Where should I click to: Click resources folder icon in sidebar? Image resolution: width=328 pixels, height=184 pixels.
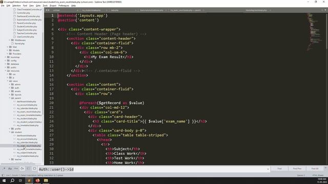8,71
